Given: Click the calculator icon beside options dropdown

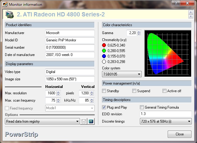Looking at the screenshot, I should pos(91,121).
